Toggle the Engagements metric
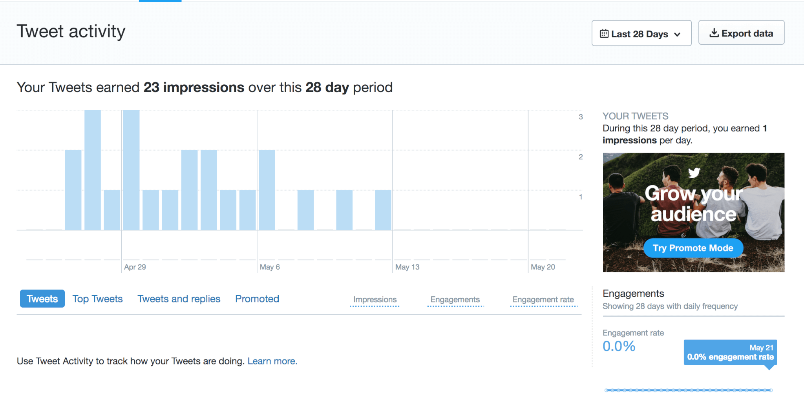The height and width of the screenshot is (403, 804). tap(455, 299)
